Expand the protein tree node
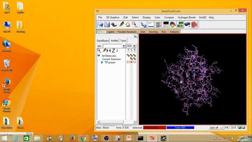Screen dimensions: 252x142 pyautogui.click(x=102, y=62)
